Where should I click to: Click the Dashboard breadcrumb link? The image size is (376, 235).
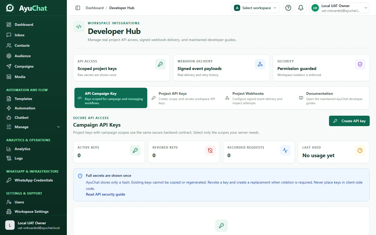[95, 8]
